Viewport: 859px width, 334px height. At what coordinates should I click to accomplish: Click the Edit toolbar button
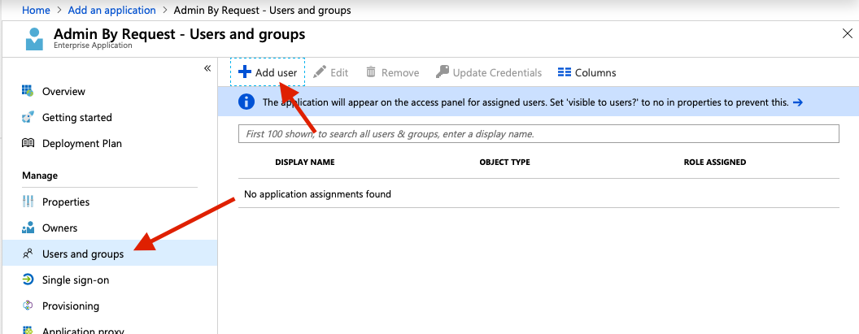click(330, 72)
